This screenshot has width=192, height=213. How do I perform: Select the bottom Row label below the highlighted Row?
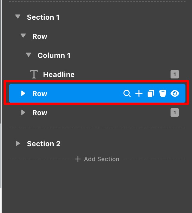click(x=40, y=112)
